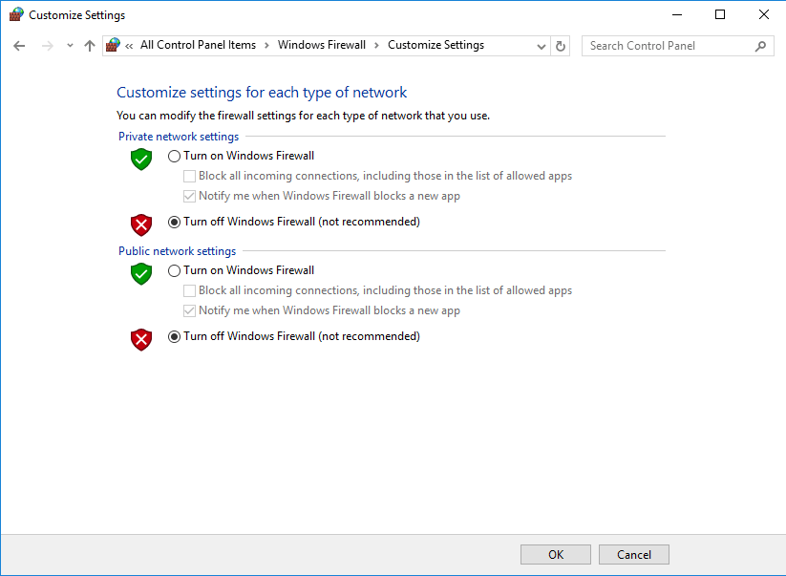Turn on Windows Firewall for Private network
This screenshot has width=786, height=576.
[x=174, y=156]
